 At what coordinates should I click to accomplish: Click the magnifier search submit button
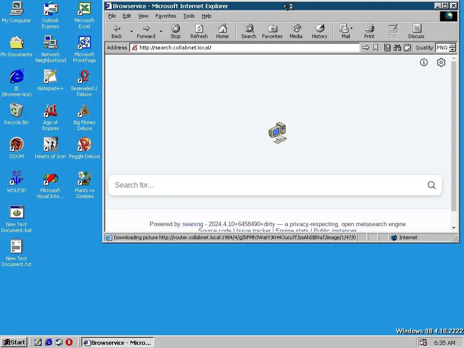431,185
